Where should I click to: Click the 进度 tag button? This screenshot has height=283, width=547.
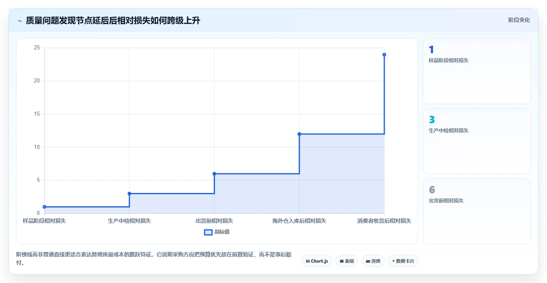[373, 261]
